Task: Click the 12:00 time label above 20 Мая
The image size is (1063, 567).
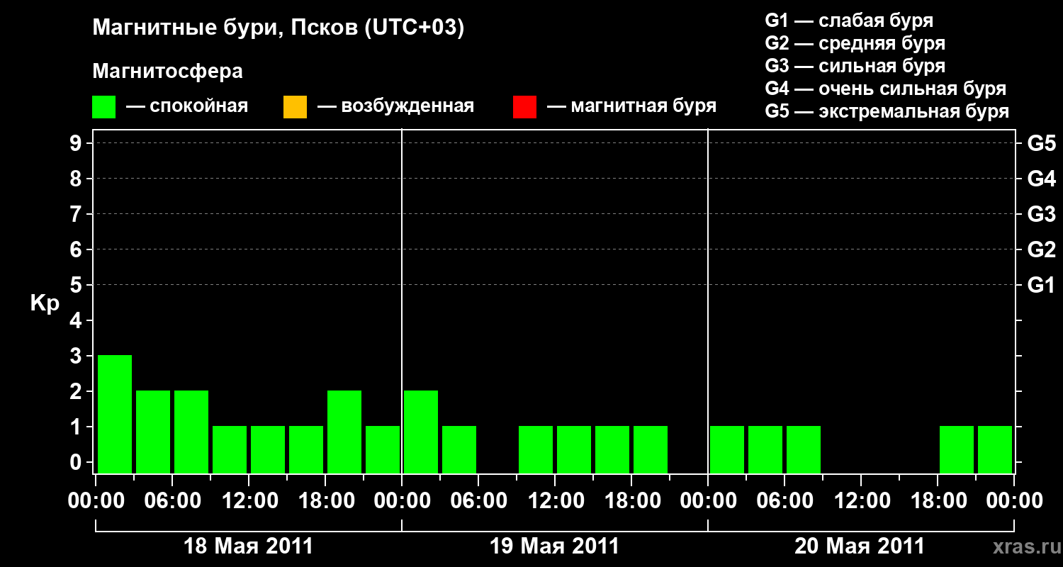Action: click(x=862, y=501)
